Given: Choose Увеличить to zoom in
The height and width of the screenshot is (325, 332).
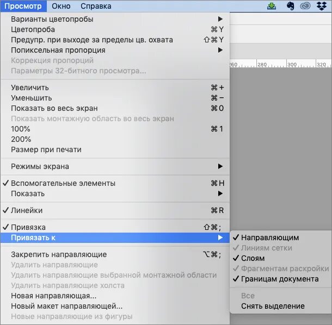Looking at the screenshot, I should pyautogui.click(x=115, y=87).
